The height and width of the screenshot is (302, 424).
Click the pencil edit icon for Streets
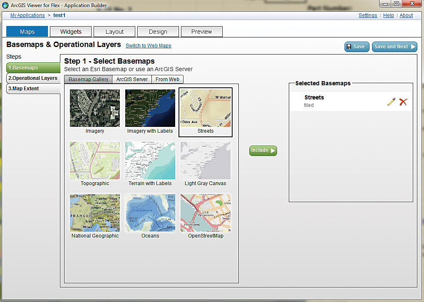point(391,101)
